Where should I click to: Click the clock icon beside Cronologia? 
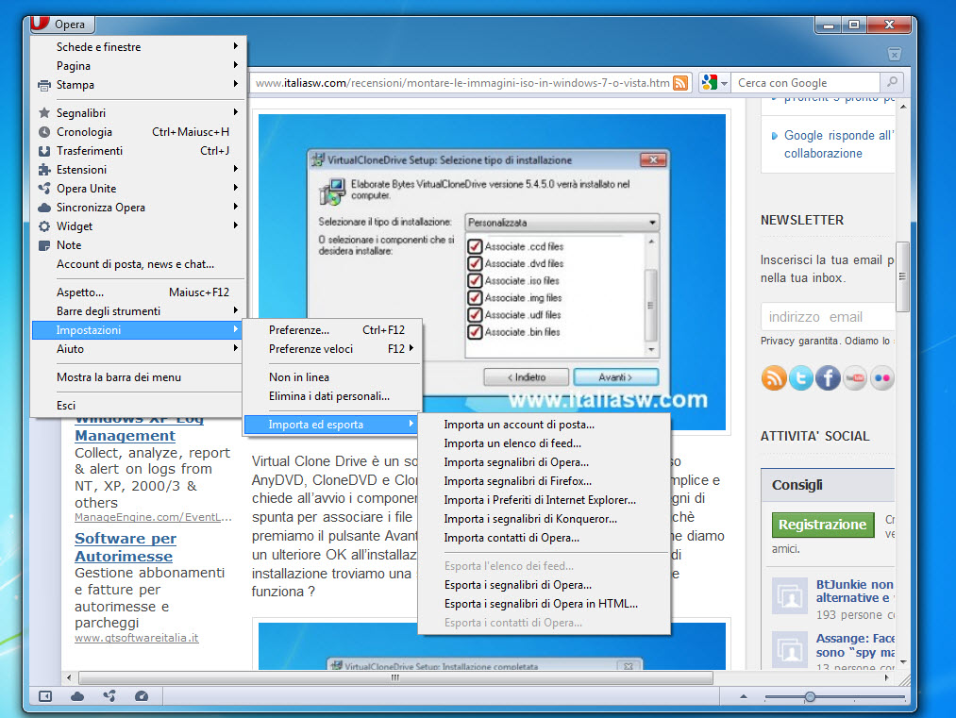tap(44, 132)
